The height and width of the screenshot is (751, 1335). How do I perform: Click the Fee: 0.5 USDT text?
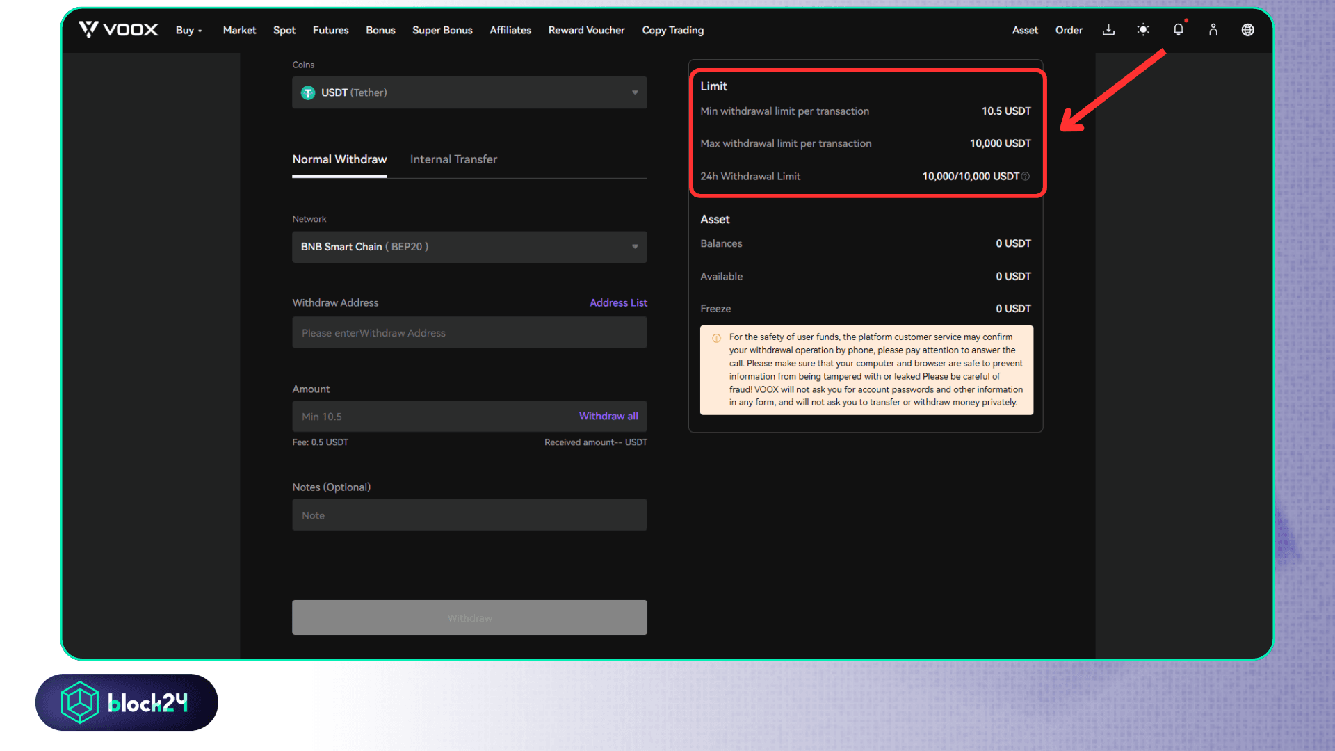320,442
